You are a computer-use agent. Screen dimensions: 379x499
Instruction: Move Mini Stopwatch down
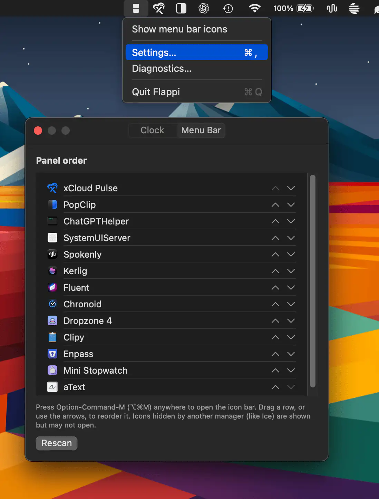[x=291, y=371]
